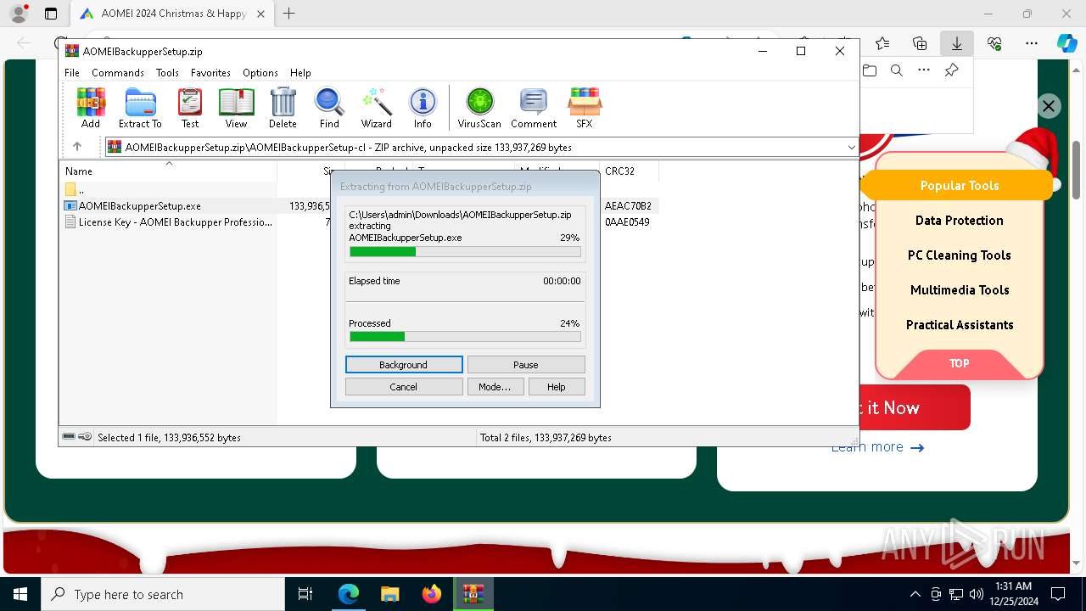Open the notification center icon

coord(1058,594)
